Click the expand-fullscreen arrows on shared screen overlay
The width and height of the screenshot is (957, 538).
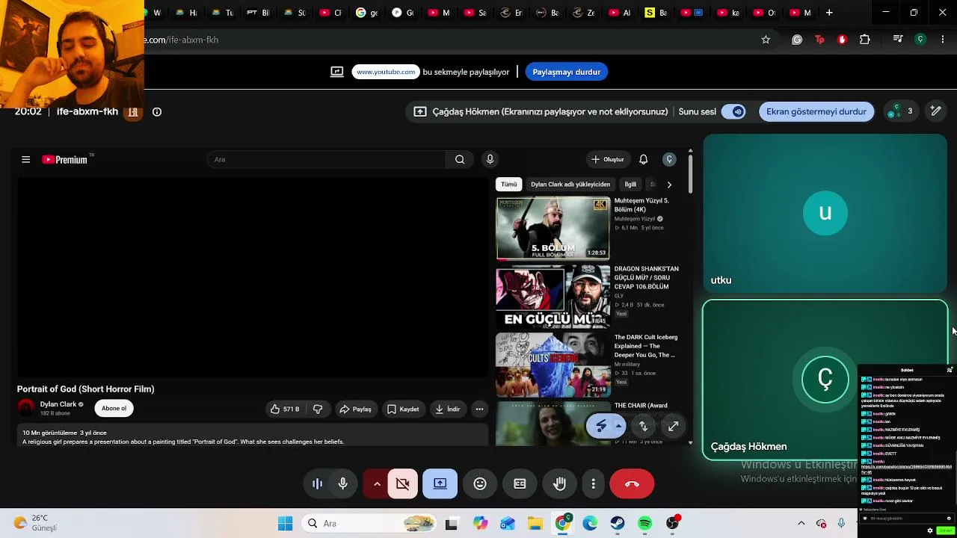[673, 426]
